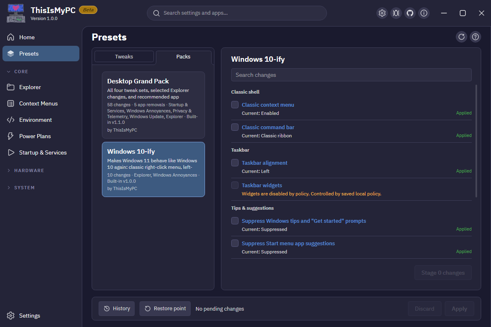Click the Search settings and apps field
The width and height of the screenshot is (491, 327).
click(237, 13)
